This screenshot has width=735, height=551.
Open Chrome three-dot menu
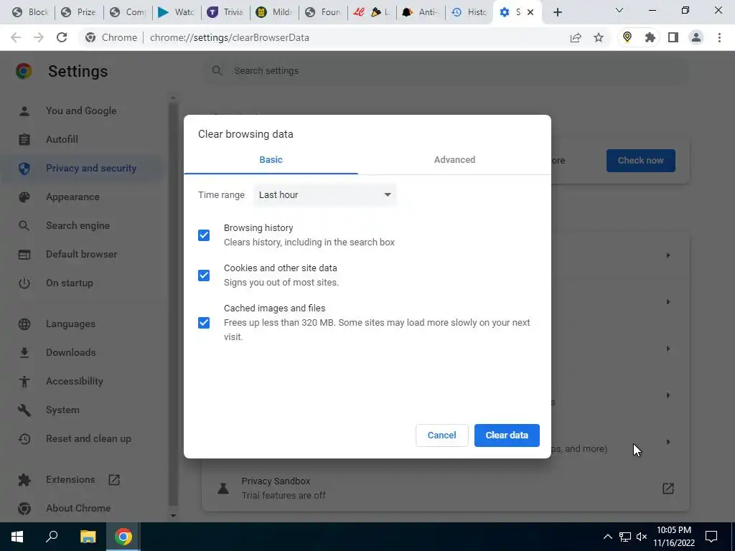click(719, 37)
